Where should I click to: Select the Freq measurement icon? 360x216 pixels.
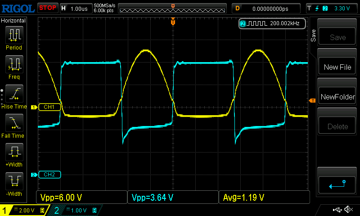14,64
